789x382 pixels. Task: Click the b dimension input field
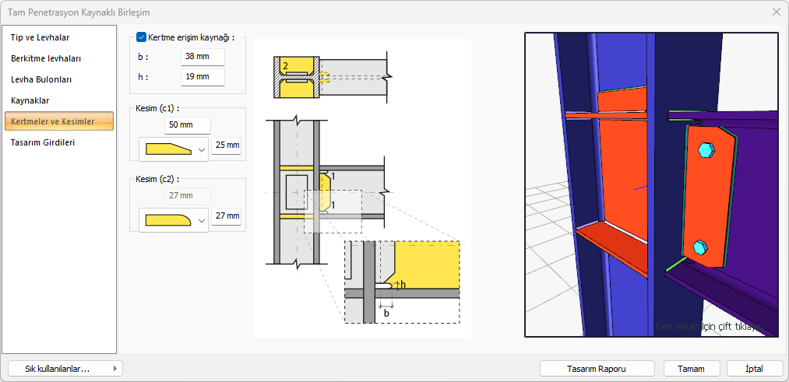click(x=203, y=57)
